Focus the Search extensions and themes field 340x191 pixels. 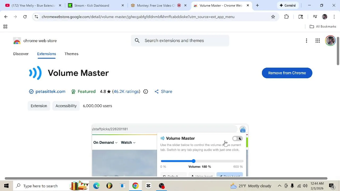pos(180,41)
